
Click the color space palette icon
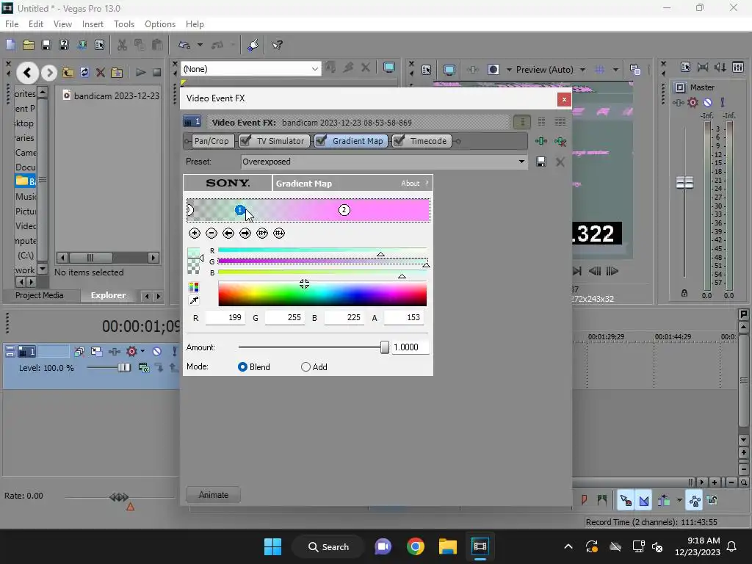[194, 287]
